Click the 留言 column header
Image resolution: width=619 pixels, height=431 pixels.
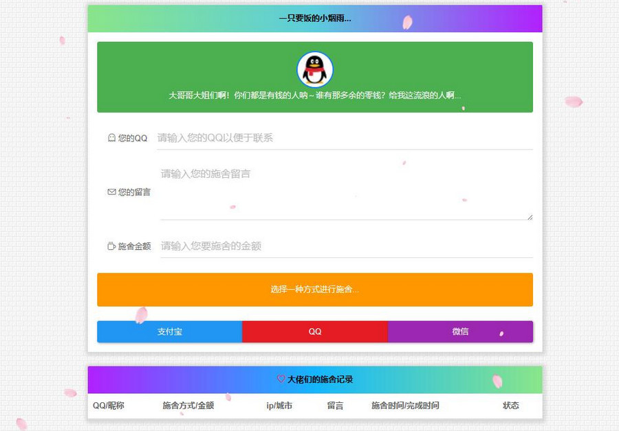coord(335,406)
